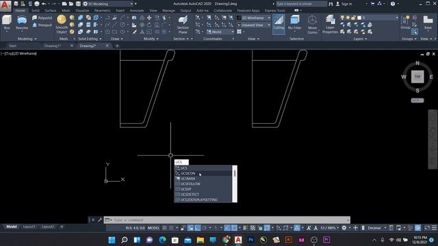438x246 pixels.
Task: Click the Undo arrow in quick access toolbar
Action: point(44,4)
